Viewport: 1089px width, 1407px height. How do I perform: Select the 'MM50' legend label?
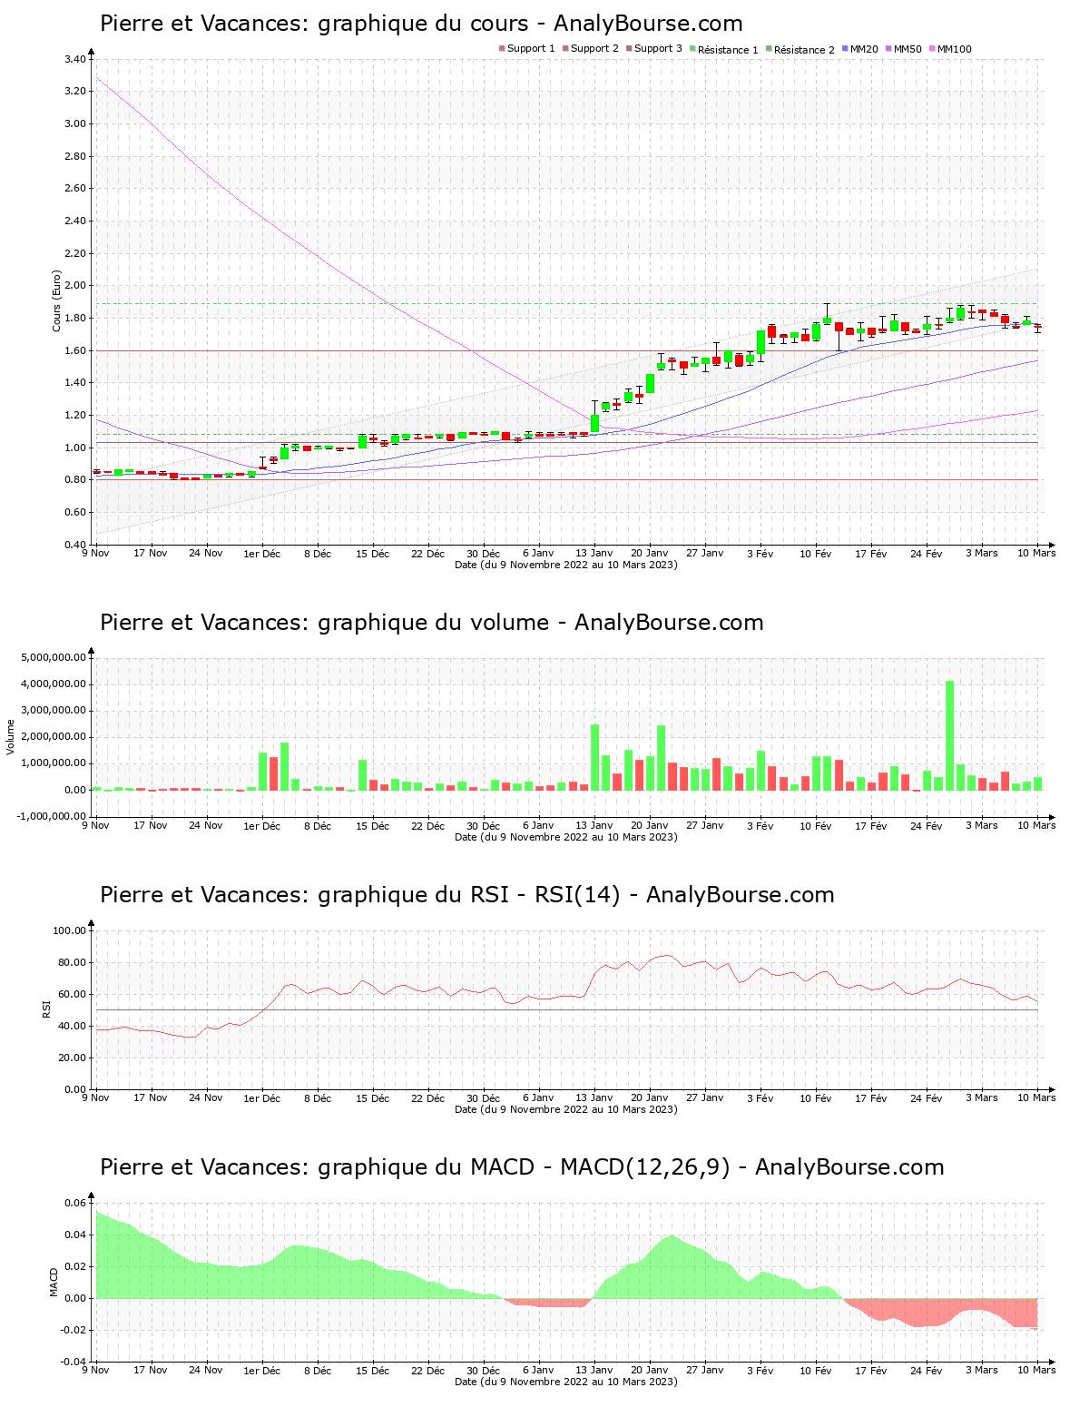click(x=907, y=49)
